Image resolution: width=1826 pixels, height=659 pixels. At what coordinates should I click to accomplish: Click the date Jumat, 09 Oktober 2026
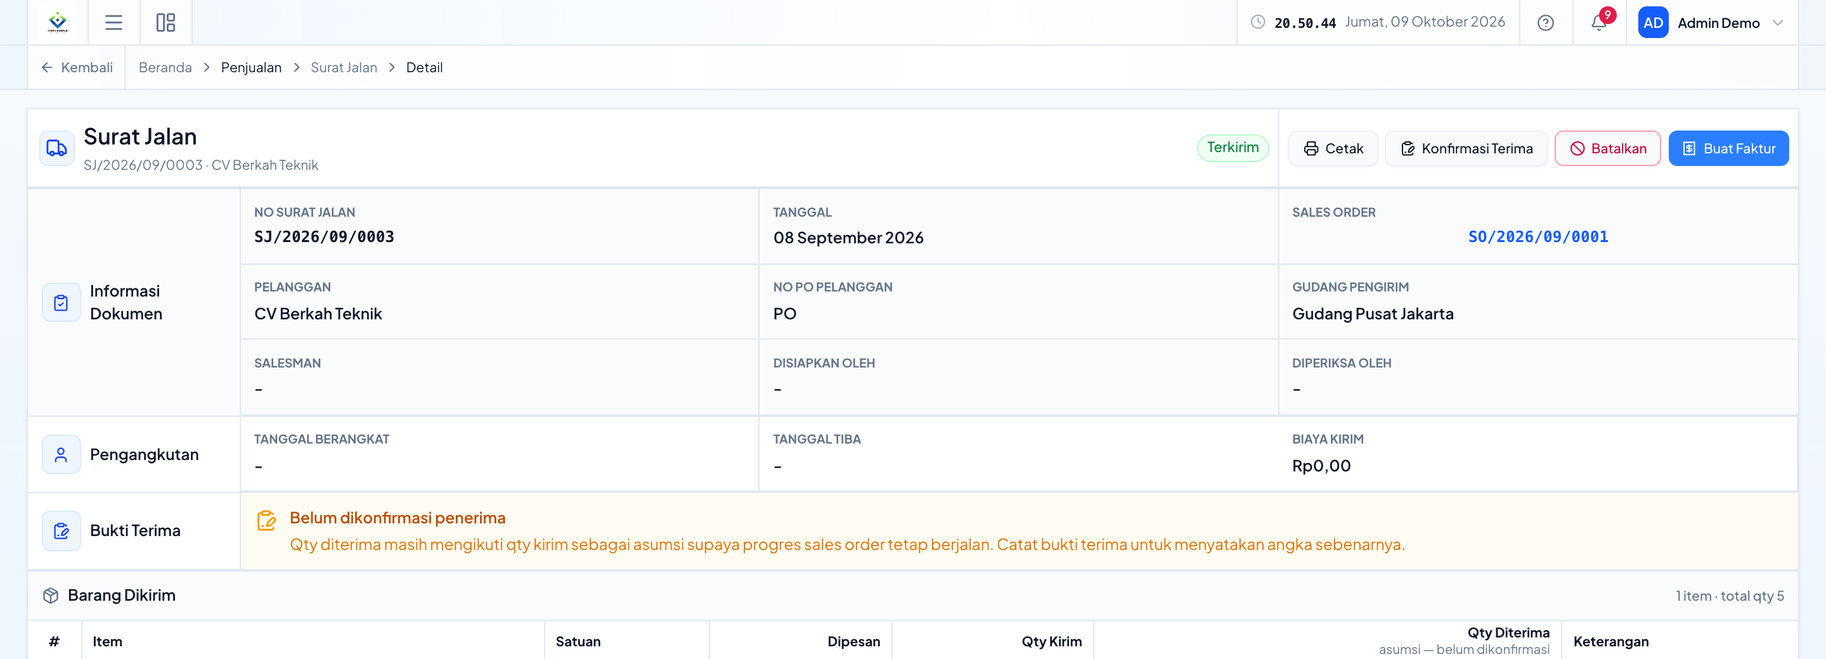click(x=1425, y=22)
